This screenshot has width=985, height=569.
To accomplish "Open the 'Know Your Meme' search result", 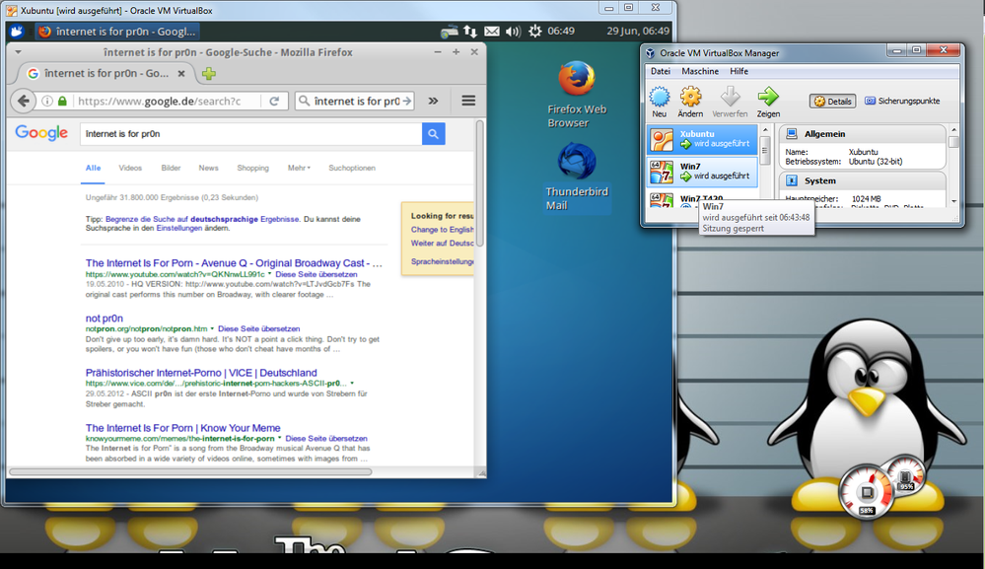I will click(182, 428).
